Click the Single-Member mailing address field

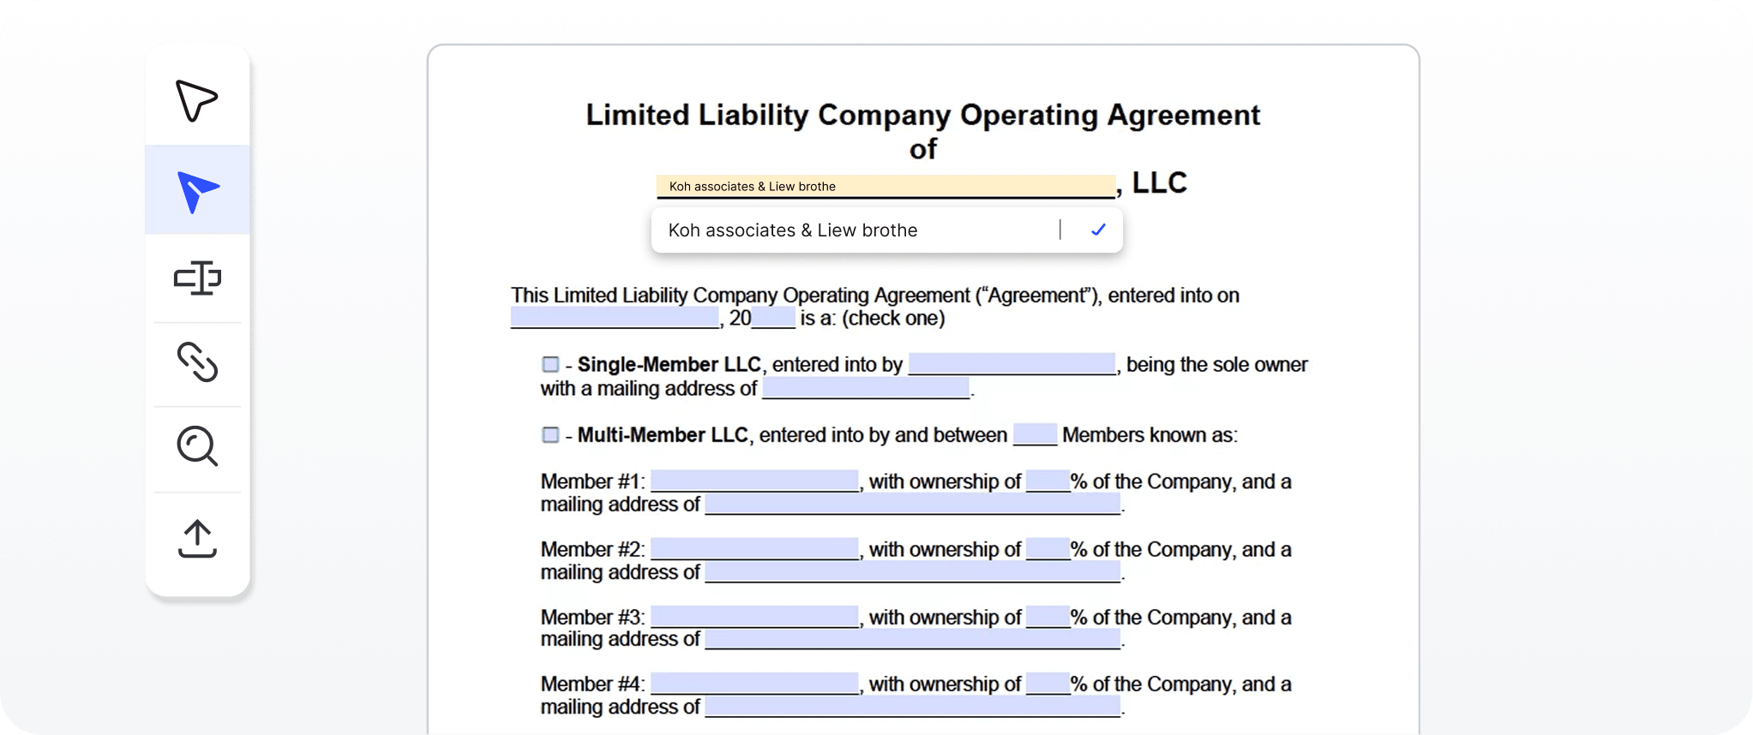[866, 389]
